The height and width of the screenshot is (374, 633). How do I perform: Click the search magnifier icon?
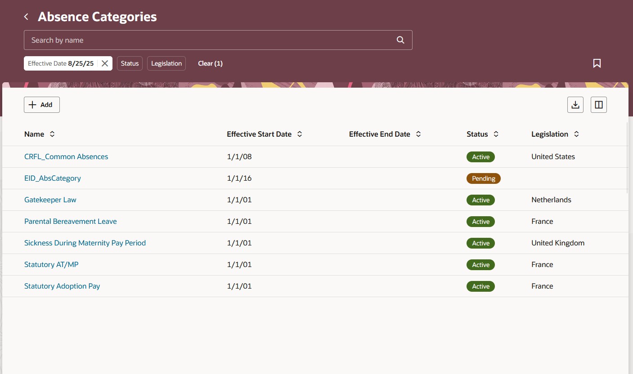[x=400, y=40]
